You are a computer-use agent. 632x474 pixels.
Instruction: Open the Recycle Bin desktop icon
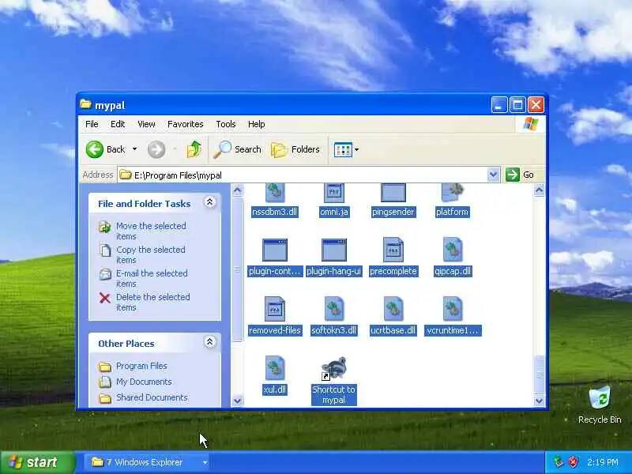click(x=600, y=398)
